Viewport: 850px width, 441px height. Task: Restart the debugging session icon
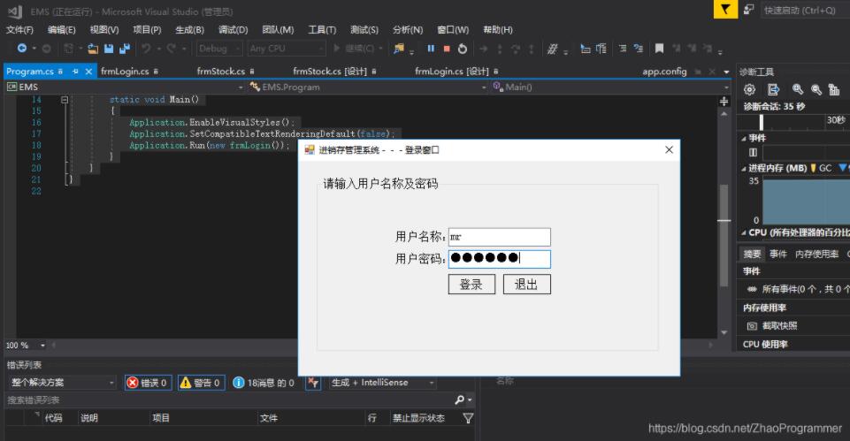click(463, 49)
